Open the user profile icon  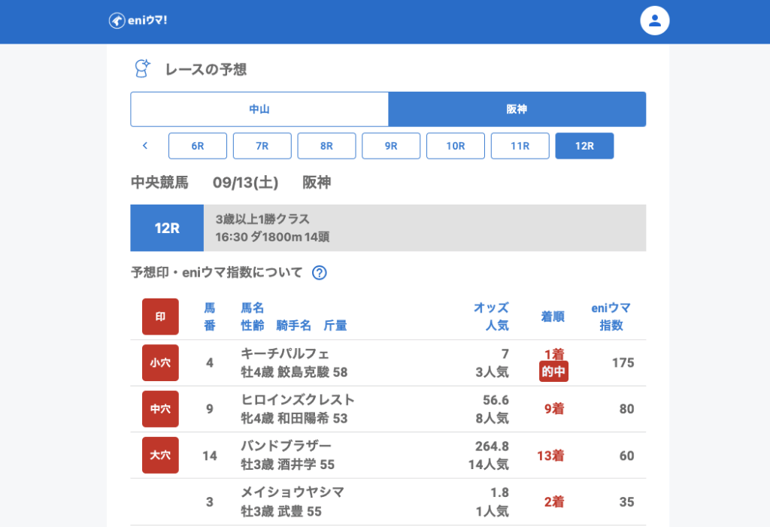click(x=654, y=21)
